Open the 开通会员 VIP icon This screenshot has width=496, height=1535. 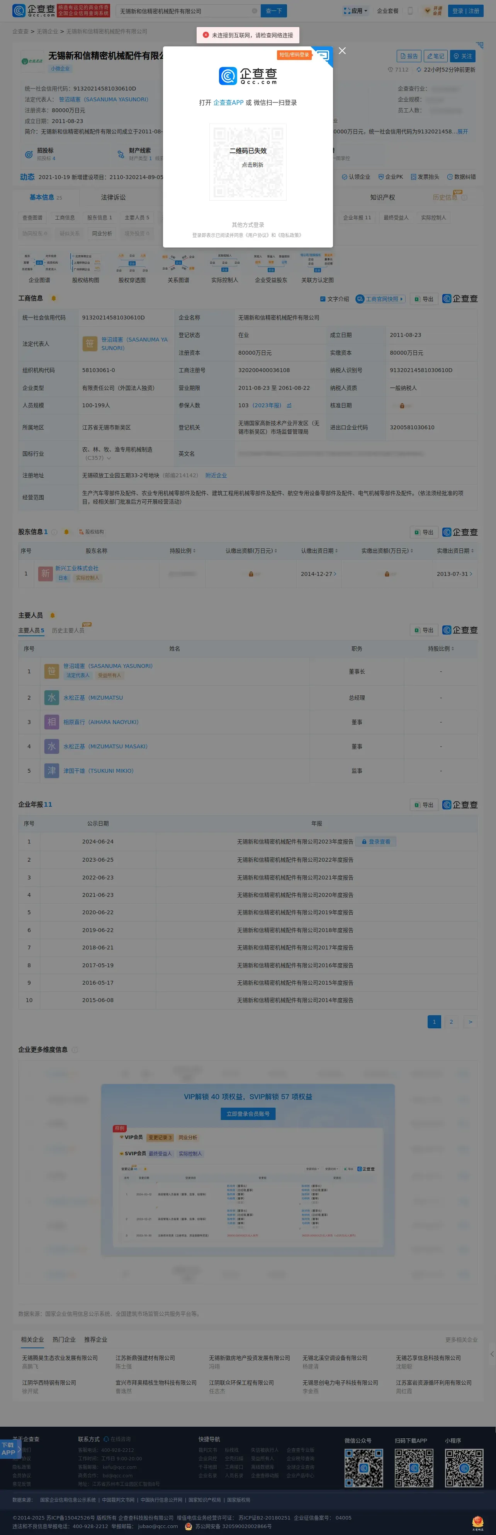433,11
